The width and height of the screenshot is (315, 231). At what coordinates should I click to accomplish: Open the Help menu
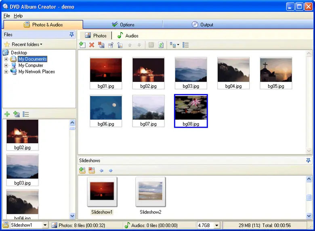point(18,16)
